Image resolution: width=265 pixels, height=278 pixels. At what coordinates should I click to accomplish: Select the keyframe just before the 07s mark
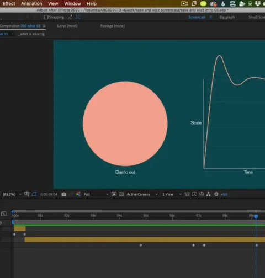pyautogui.click(x=193, y=245)
